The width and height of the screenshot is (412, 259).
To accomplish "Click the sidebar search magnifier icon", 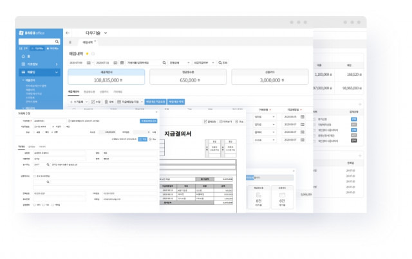I will [57, 42].
